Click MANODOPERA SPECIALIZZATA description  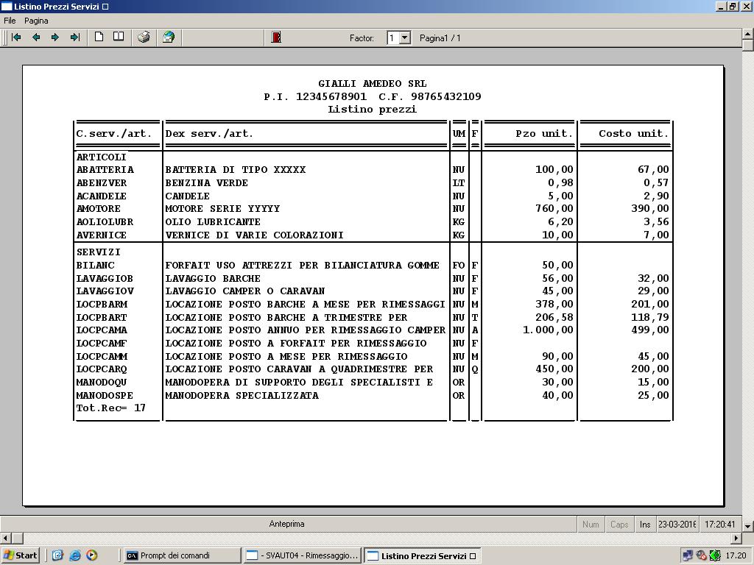tap(242, 395)
